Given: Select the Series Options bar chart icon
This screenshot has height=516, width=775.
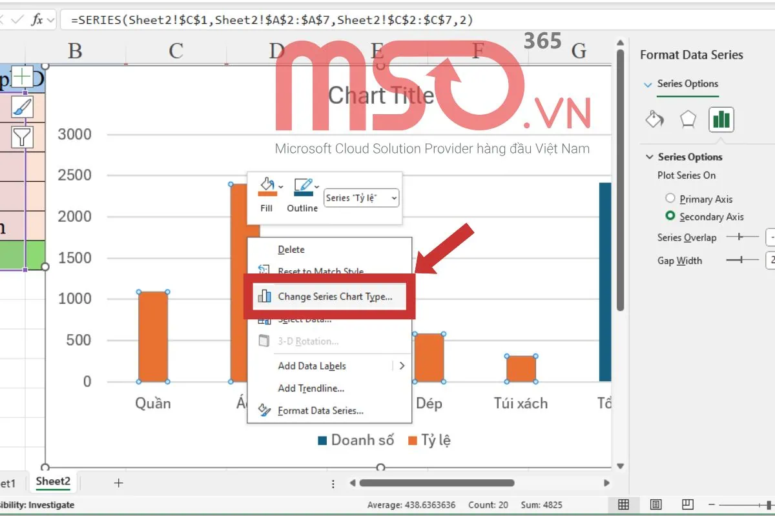Looking at the screenshot, I should (721, 119).
